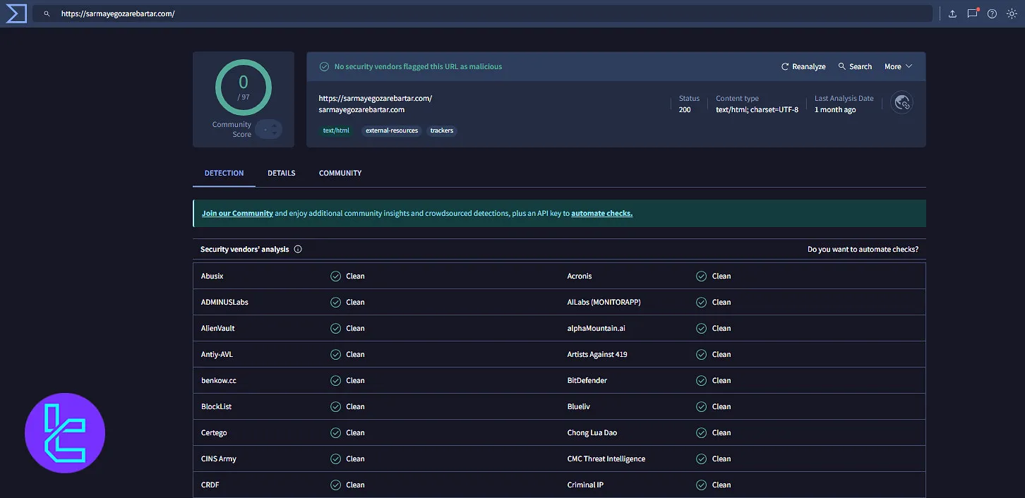Open the More dropdown menu
1025x498 pixels.
coord(897,66)
